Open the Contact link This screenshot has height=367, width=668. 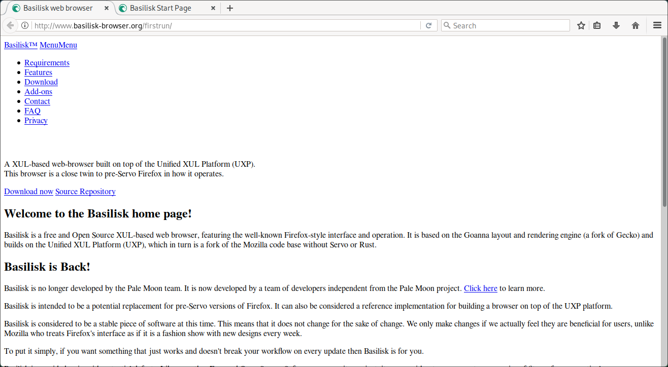click(x=37, y=101)
